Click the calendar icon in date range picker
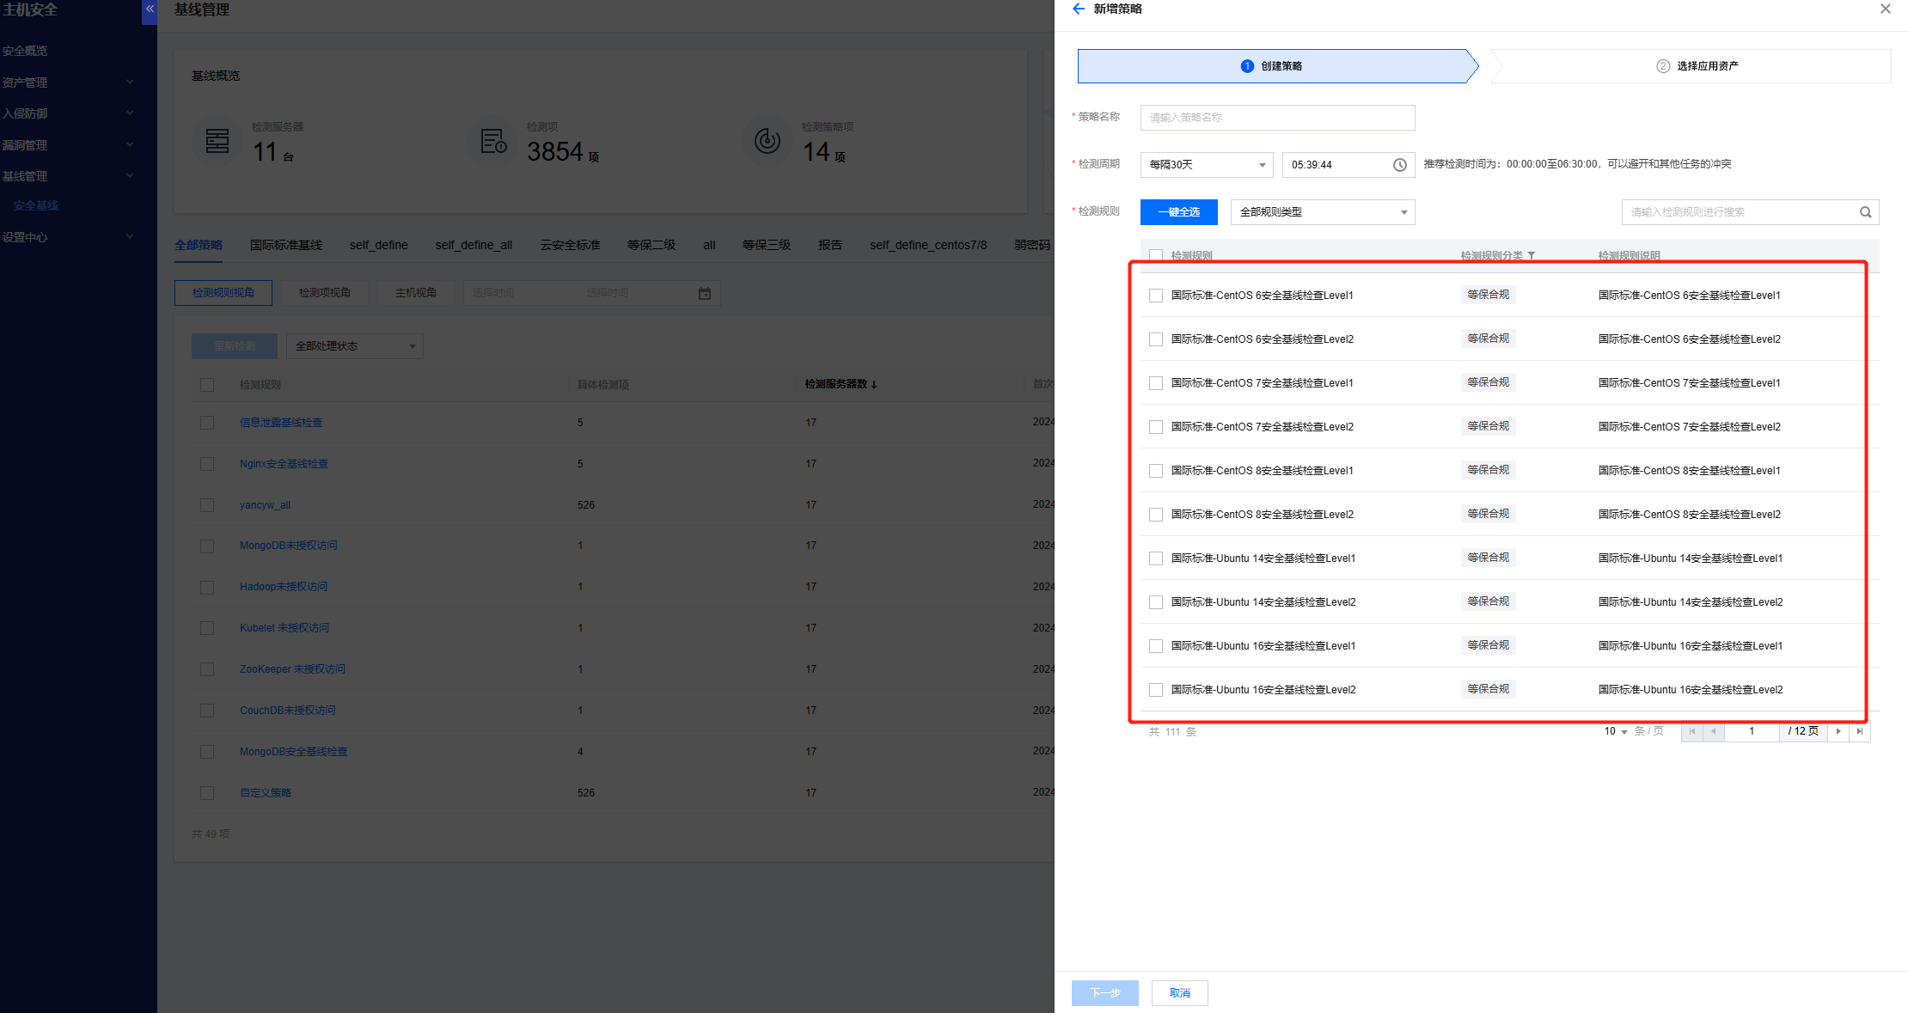The height and width of the screenshot is (1013, 1908). tap(704, 294)
